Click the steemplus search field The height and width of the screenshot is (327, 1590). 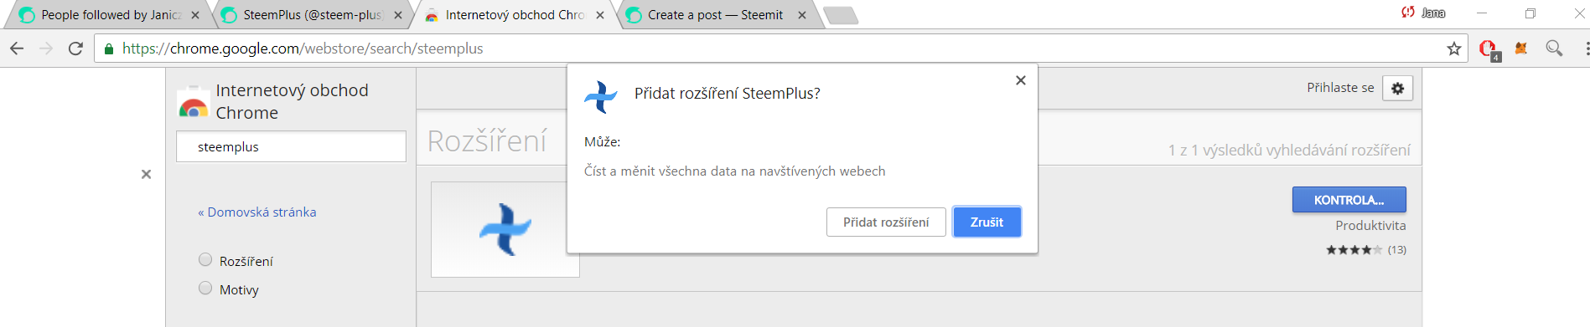(x=291, y=146)
